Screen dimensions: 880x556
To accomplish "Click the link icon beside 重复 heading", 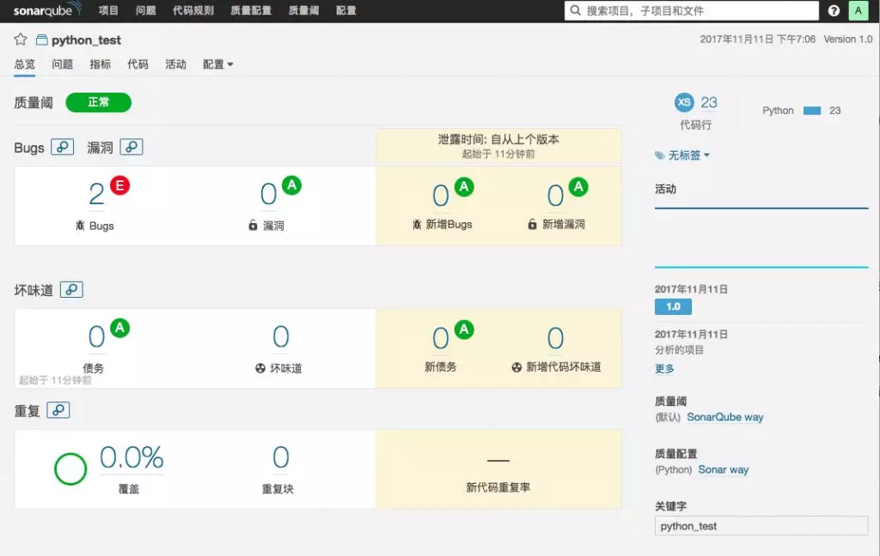I will pos(58,410).
